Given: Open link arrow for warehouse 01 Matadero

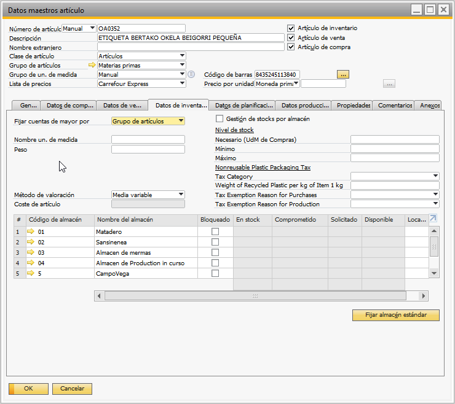Looking at the screenshot, I should coord(31,231).
